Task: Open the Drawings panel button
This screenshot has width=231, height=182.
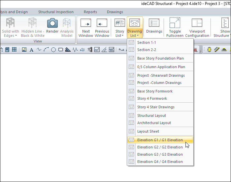Action: coord(154,26)
